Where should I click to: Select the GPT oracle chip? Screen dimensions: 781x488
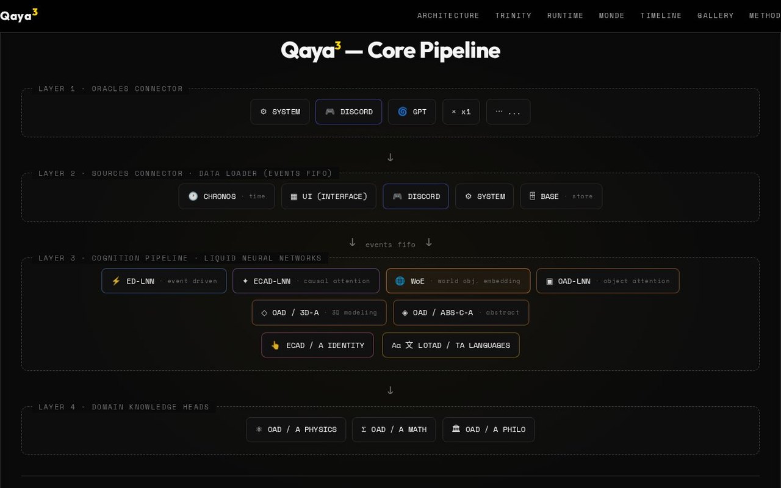click(x=412, y=112)
